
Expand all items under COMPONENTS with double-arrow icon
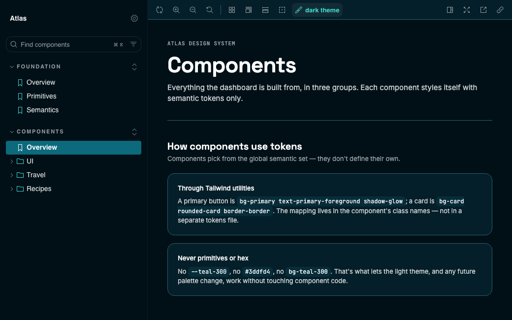point(134,131)
